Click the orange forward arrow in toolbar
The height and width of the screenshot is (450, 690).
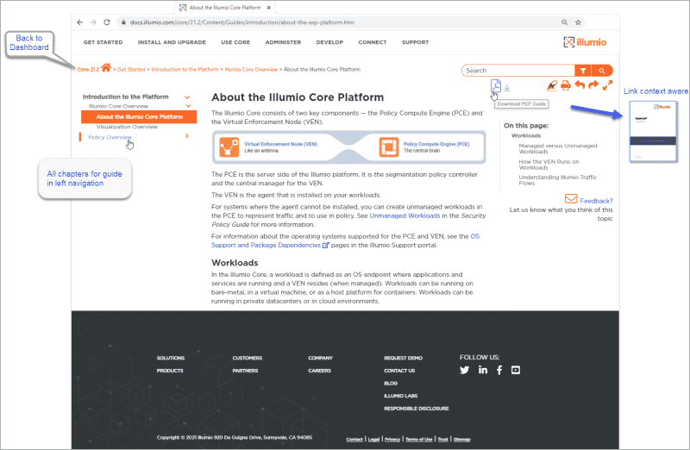593,84
